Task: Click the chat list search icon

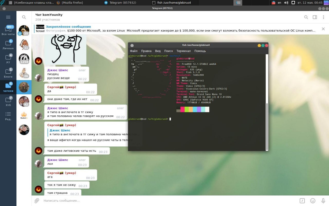Action: (x=24, y=17)
